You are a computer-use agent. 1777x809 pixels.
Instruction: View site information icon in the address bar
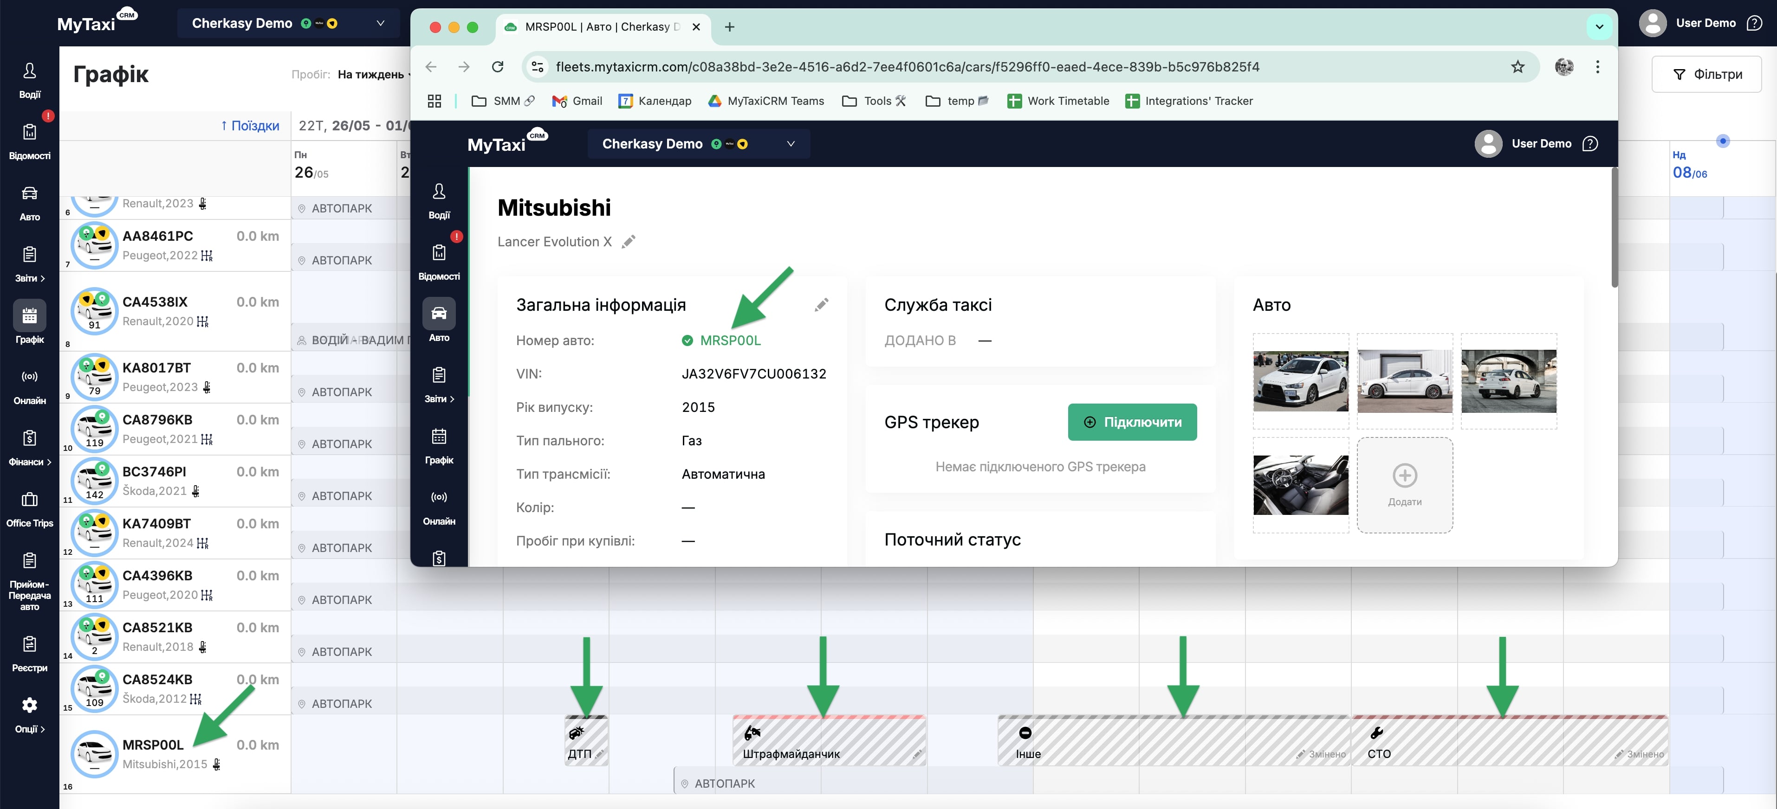538,67
